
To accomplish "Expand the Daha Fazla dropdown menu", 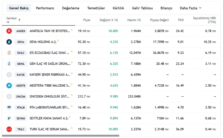I will (x=191, y=8).
